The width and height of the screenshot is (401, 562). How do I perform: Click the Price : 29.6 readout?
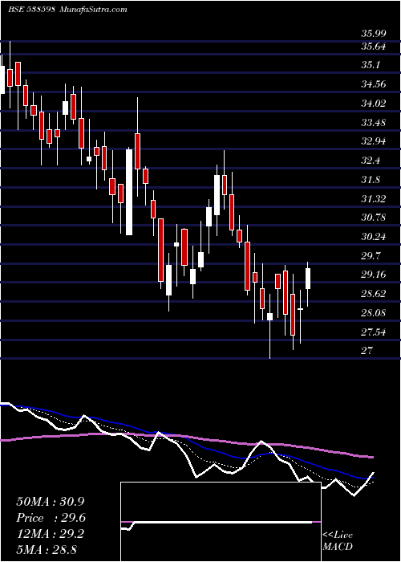51,518
